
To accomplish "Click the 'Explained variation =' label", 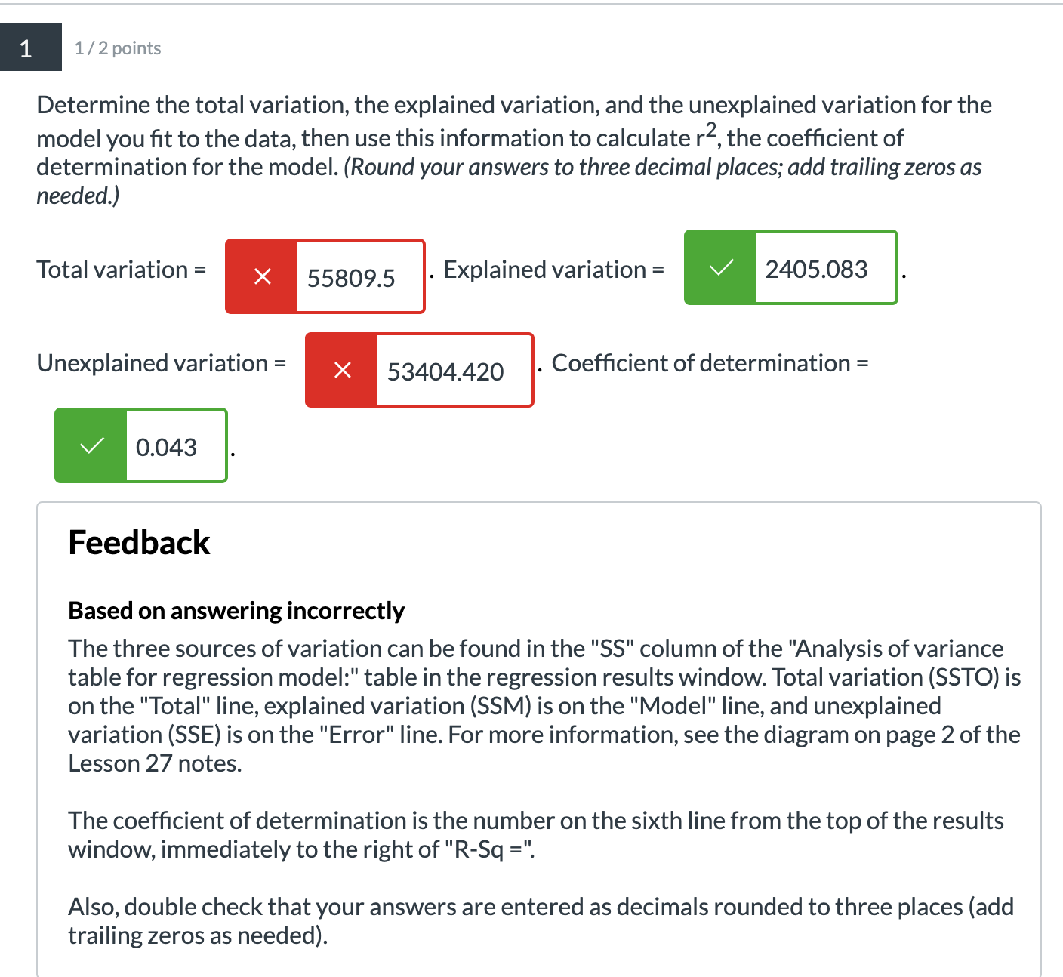I will (554, 270).
